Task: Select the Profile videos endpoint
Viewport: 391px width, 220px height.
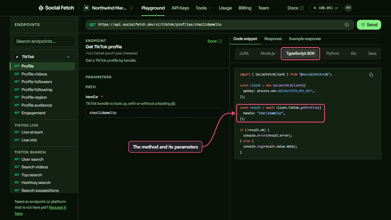Action: pyautogui.click(x=42, y=74)
